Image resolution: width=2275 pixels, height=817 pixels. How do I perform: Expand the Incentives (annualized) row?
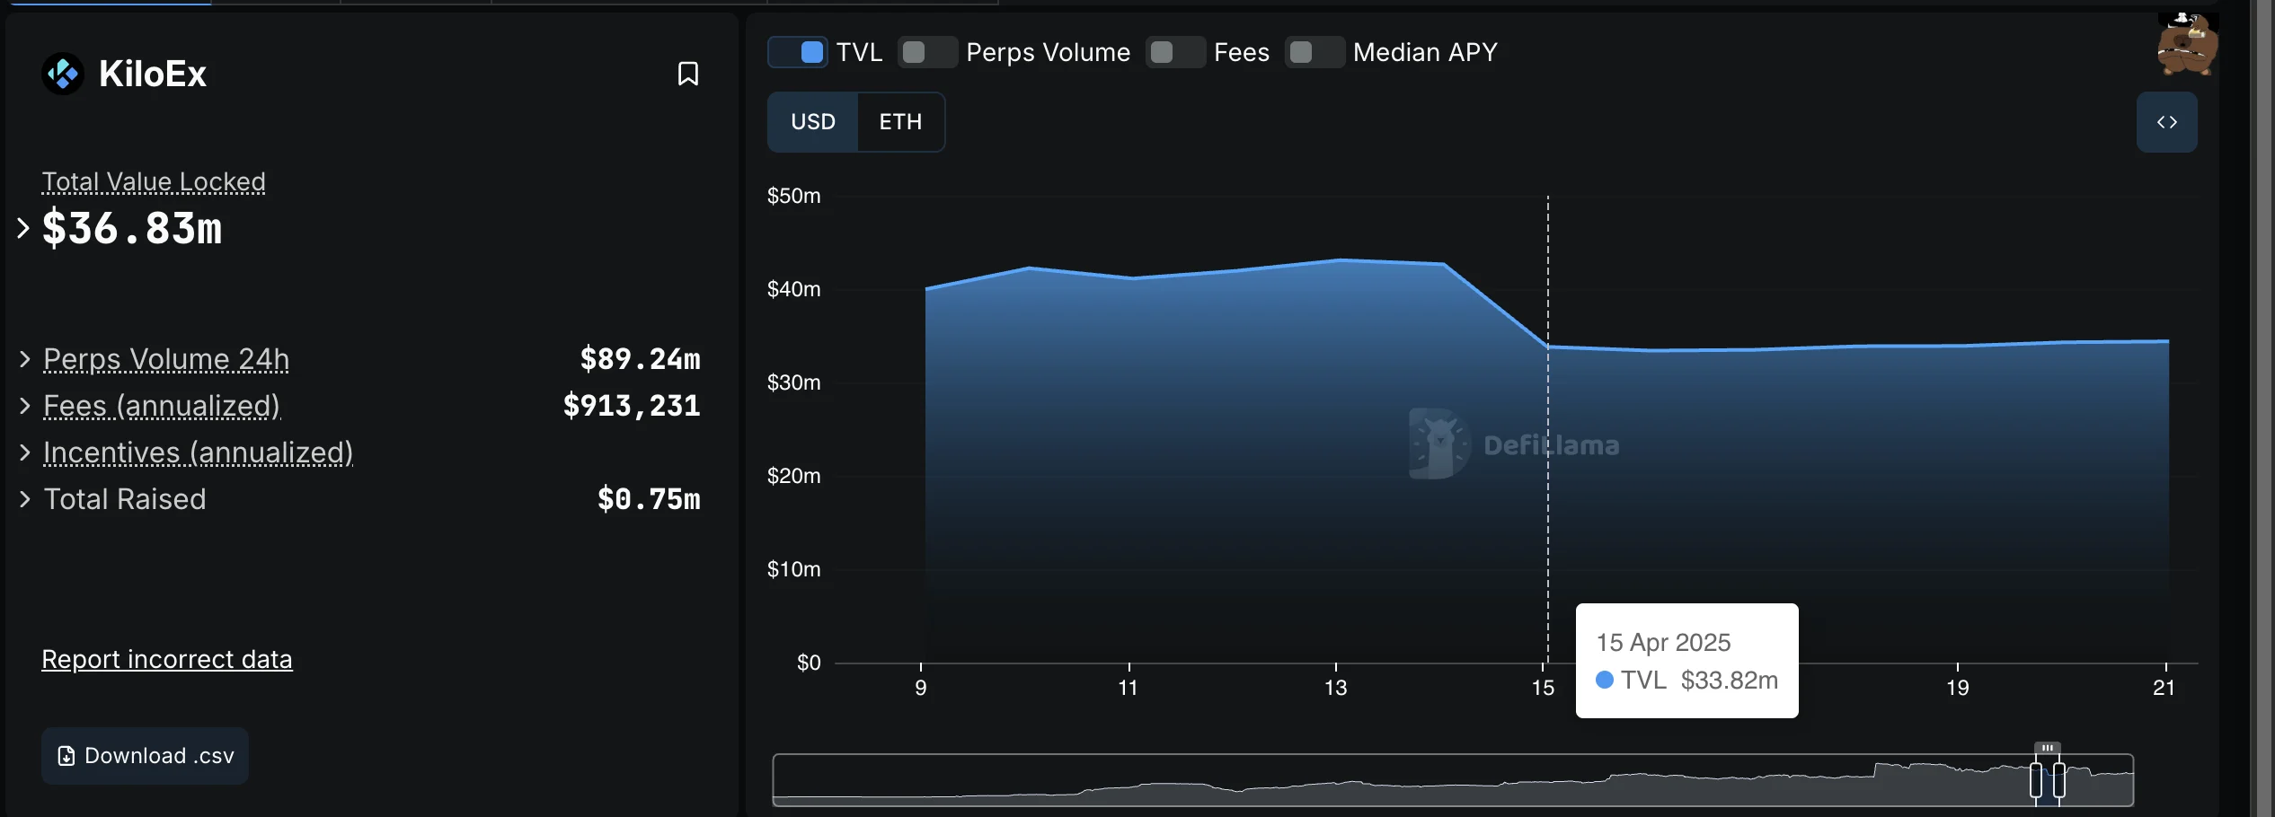25,452
